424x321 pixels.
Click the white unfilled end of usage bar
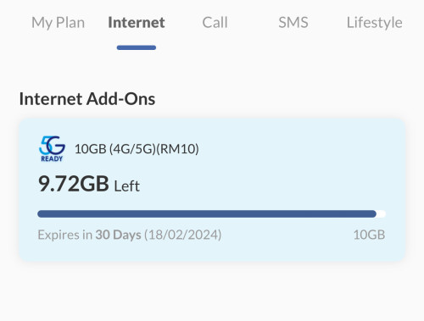[x=382, y=213]
